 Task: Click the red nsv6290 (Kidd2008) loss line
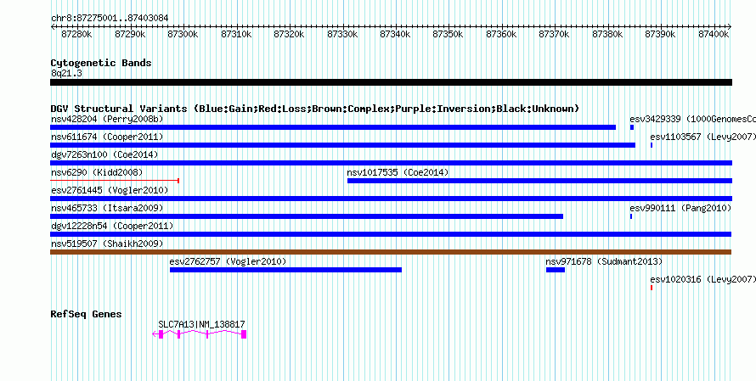115,181
